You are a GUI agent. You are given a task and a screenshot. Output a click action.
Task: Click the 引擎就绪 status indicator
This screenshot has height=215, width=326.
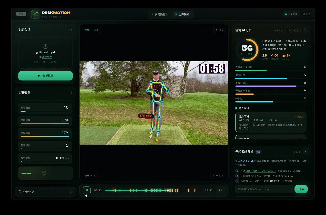point(291,14)
